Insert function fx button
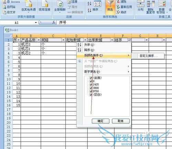The image size is (172, 149). pyautogui.click(x=54, y=22)
